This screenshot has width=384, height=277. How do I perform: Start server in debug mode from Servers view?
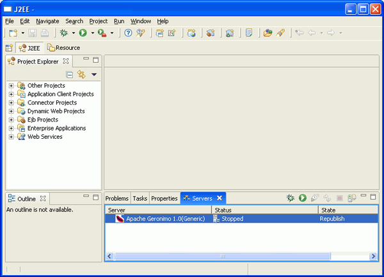[x=291, y=198]
